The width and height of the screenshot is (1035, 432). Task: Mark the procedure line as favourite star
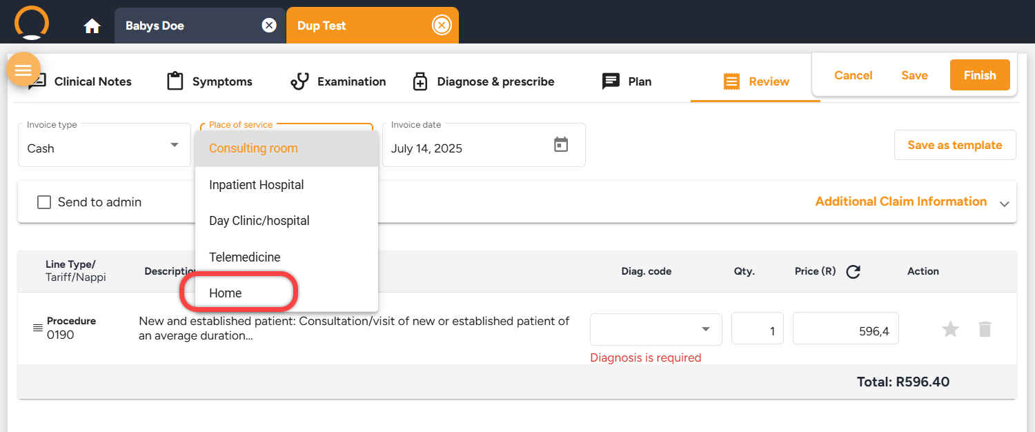tap(951, 329)
